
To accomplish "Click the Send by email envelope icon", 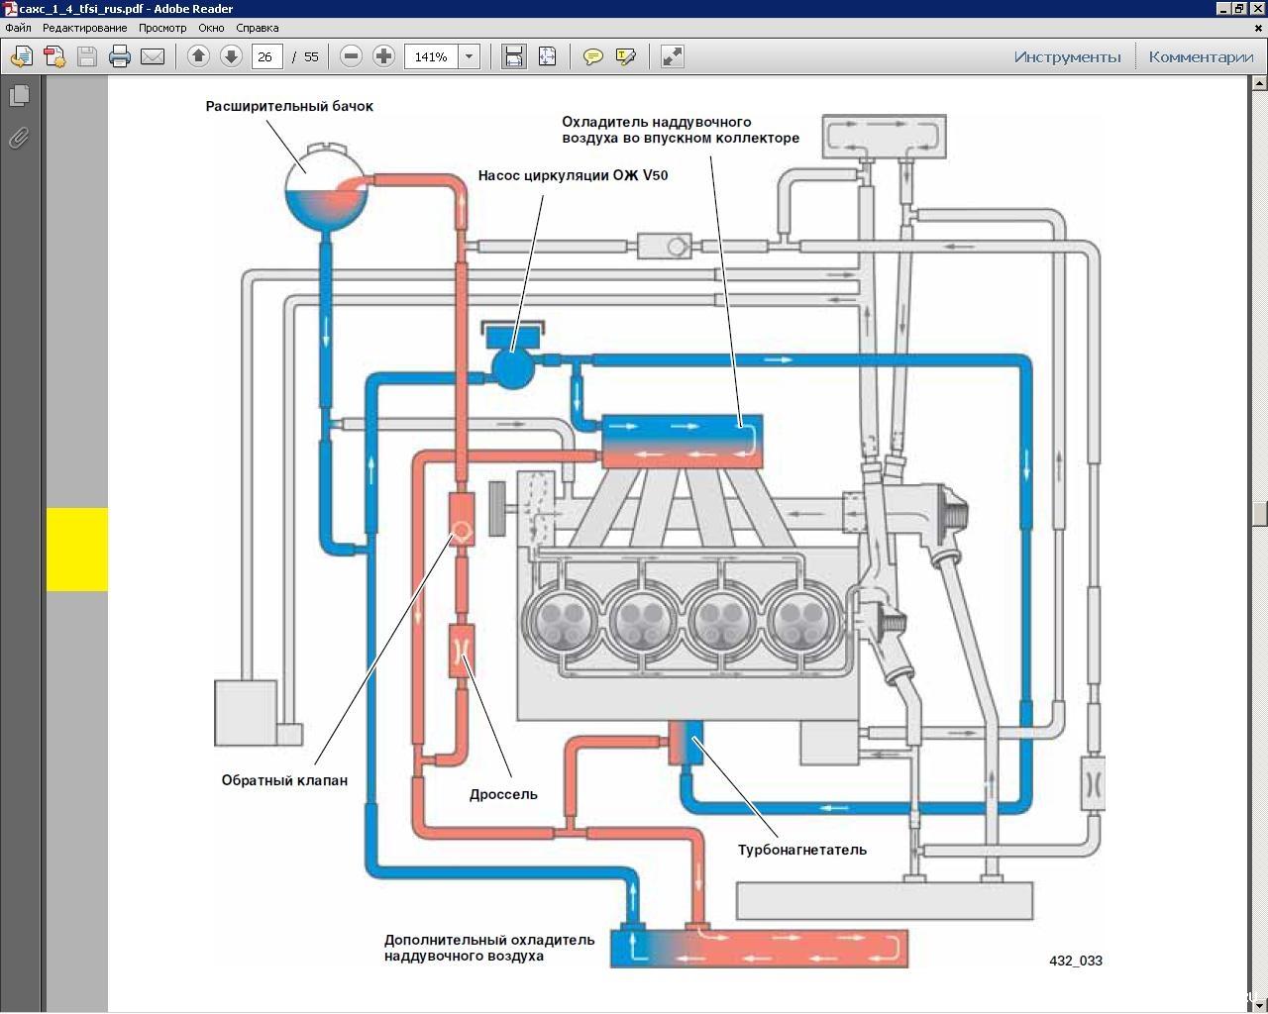I will coord(153,56).
